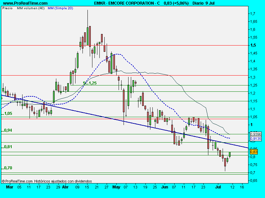Click the yellow 0,83 current price tag
Screen dimensions: 265x198
(254, 152)
